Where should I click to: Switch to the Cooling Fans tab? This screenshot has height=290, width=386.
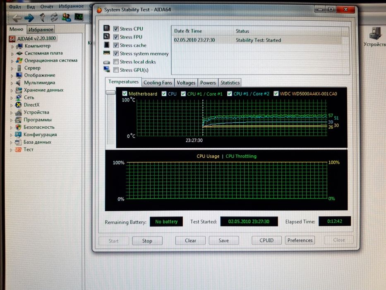(158, 82)
